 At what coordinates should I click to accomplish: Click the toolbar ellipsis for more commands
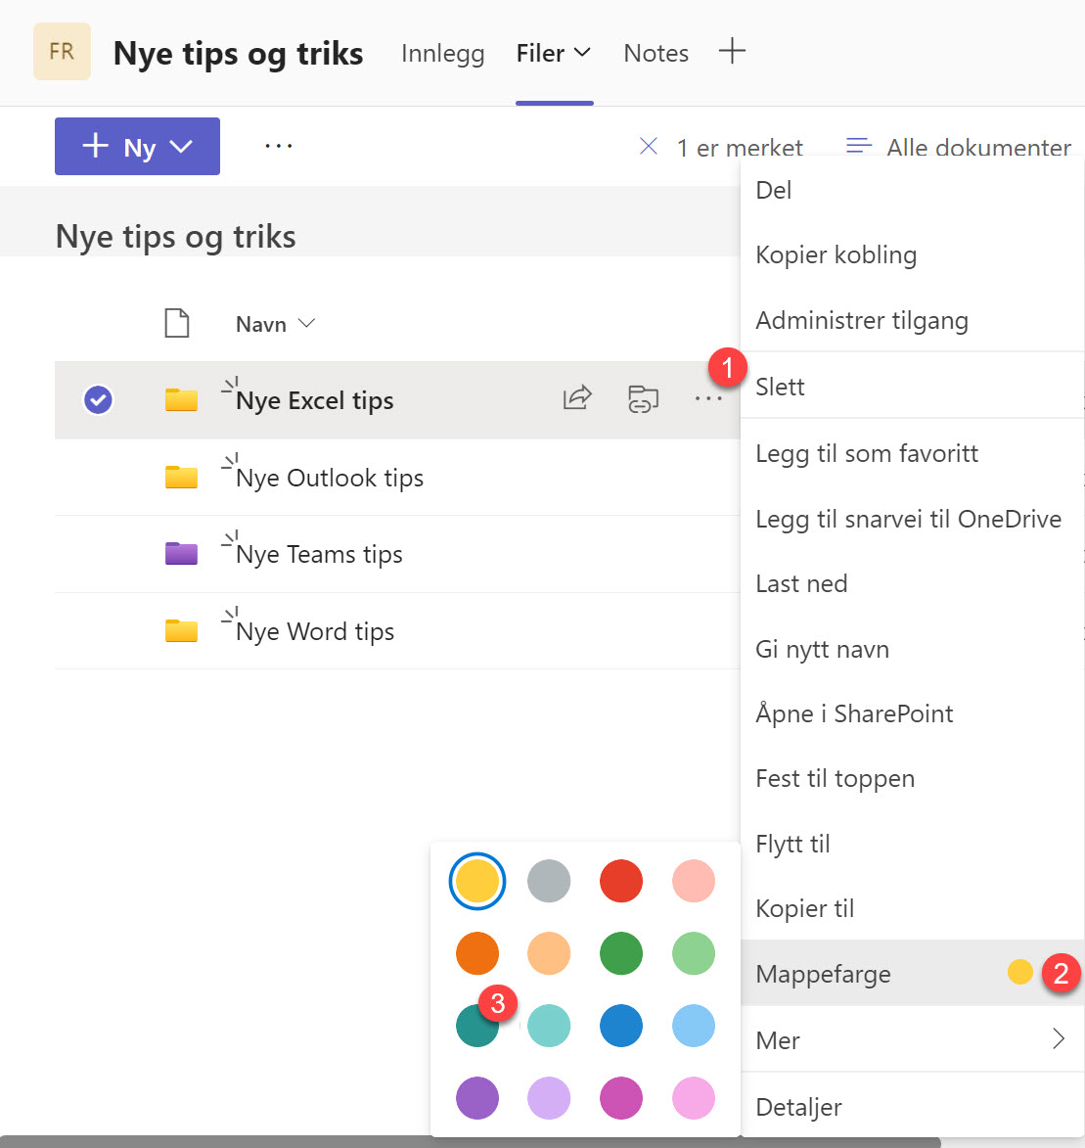click(278, 145)
